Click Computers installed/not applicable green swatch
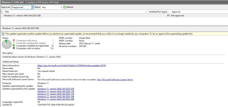 pos(14,46)
